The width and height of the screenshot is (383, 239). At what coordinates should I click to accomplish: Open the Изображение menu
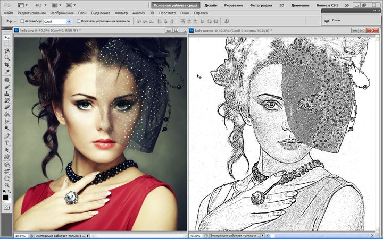pos(62,12)
